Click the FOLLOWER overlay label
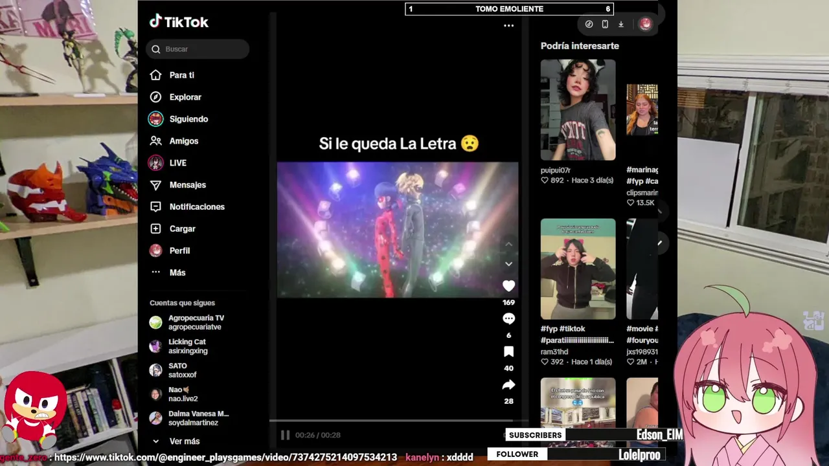Viewport: 829px width, 466px height. (x=517, y=454)
